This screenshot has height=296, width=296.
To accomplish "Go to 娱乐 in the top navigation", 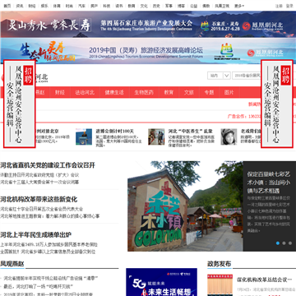I will click(x=44, y=6).
